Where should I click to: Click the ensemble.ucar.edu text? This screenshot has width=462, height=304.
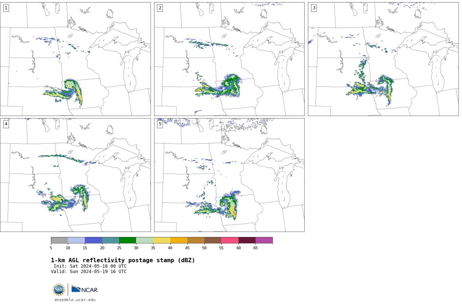tap(75, 300)
